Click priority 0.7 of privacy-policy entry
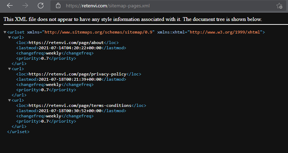This screenshot has height=153, width=288. pyautogui.click(x=45, y=90)
